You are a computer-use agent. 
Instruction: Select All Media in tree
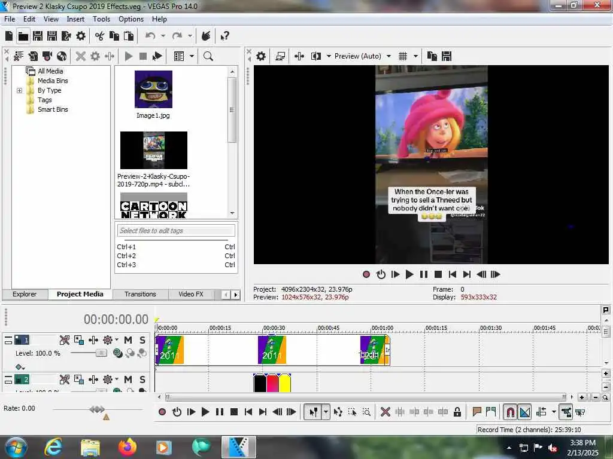[x=50, y=71]
